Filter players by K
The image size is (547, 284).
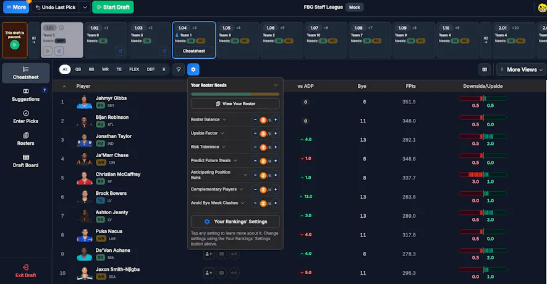[x=164, y=69]
